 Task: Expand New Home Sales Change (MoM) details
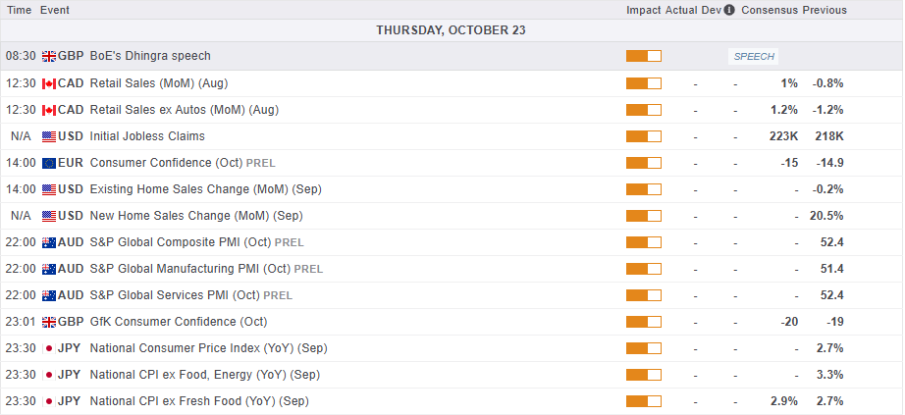point(196,216)
